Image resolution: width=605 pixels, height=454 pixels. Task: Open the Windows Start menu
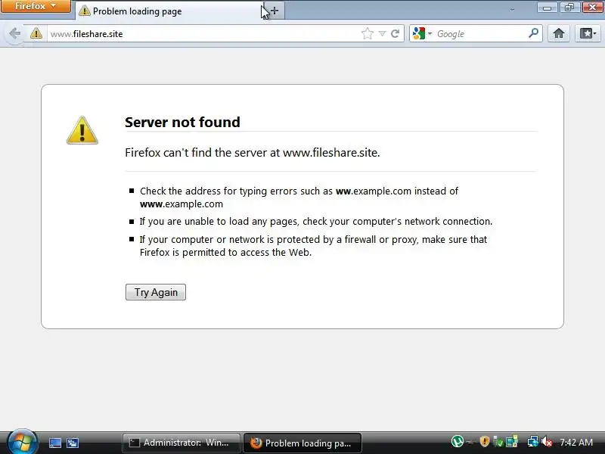[x=22, y=442]
